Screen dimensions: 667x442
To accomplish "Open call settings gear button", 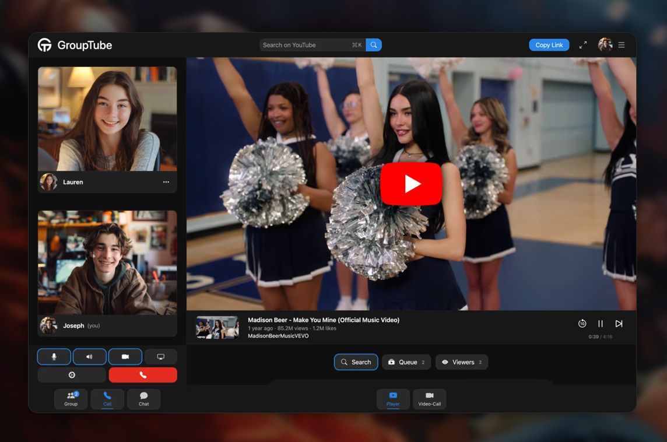I will [72, 375].
